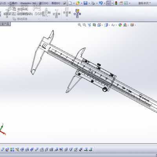Open the Hide/Show Items glasses icon
Image resolution: width=157 pixels, height=157 pixels.
pyautogui.click(x=113, y=25)
